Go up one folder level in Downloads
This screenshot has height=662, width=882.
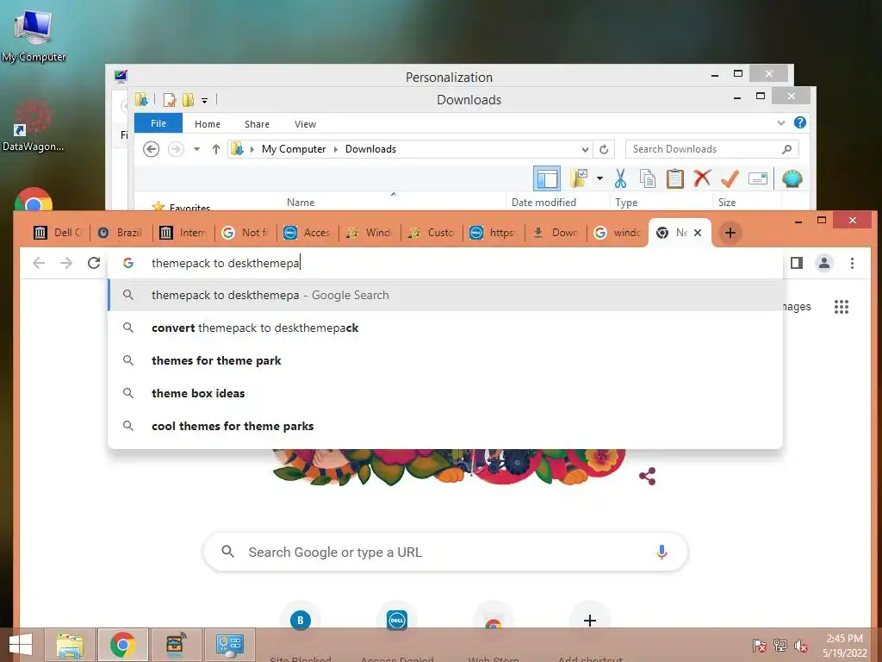tap(216, 149)
